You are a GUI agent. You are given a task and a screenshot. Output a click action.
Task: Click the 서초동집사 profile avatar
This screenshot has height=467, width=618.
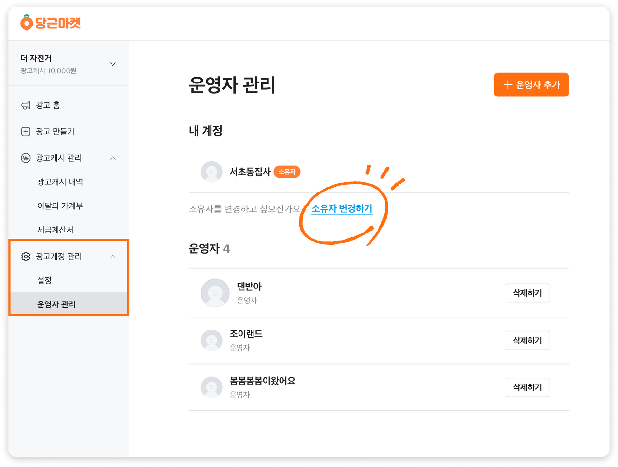(211, 172)
